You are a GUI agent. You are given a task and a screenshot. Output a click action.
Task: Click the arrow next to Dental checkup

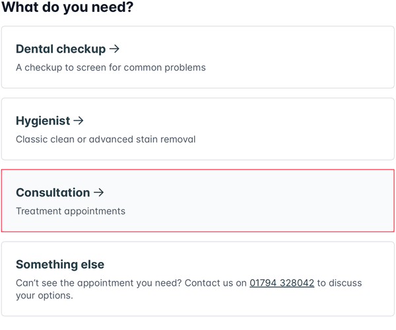point(115,49)
